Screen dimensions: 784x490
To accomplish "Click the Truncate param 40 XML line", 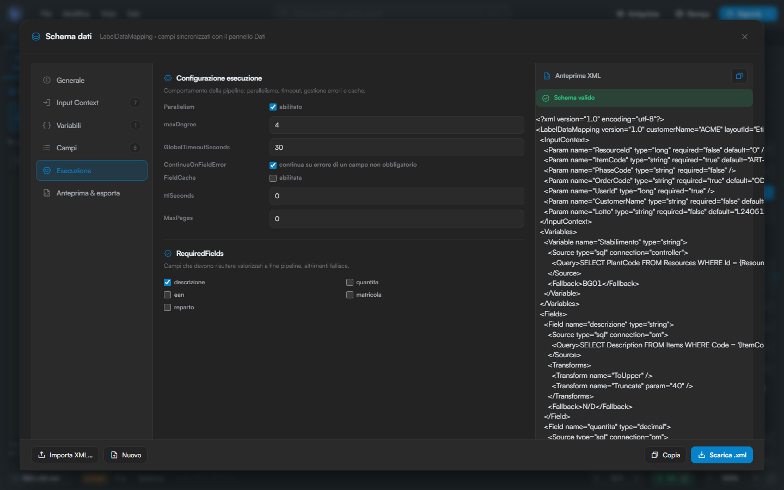I will [622, 386].
